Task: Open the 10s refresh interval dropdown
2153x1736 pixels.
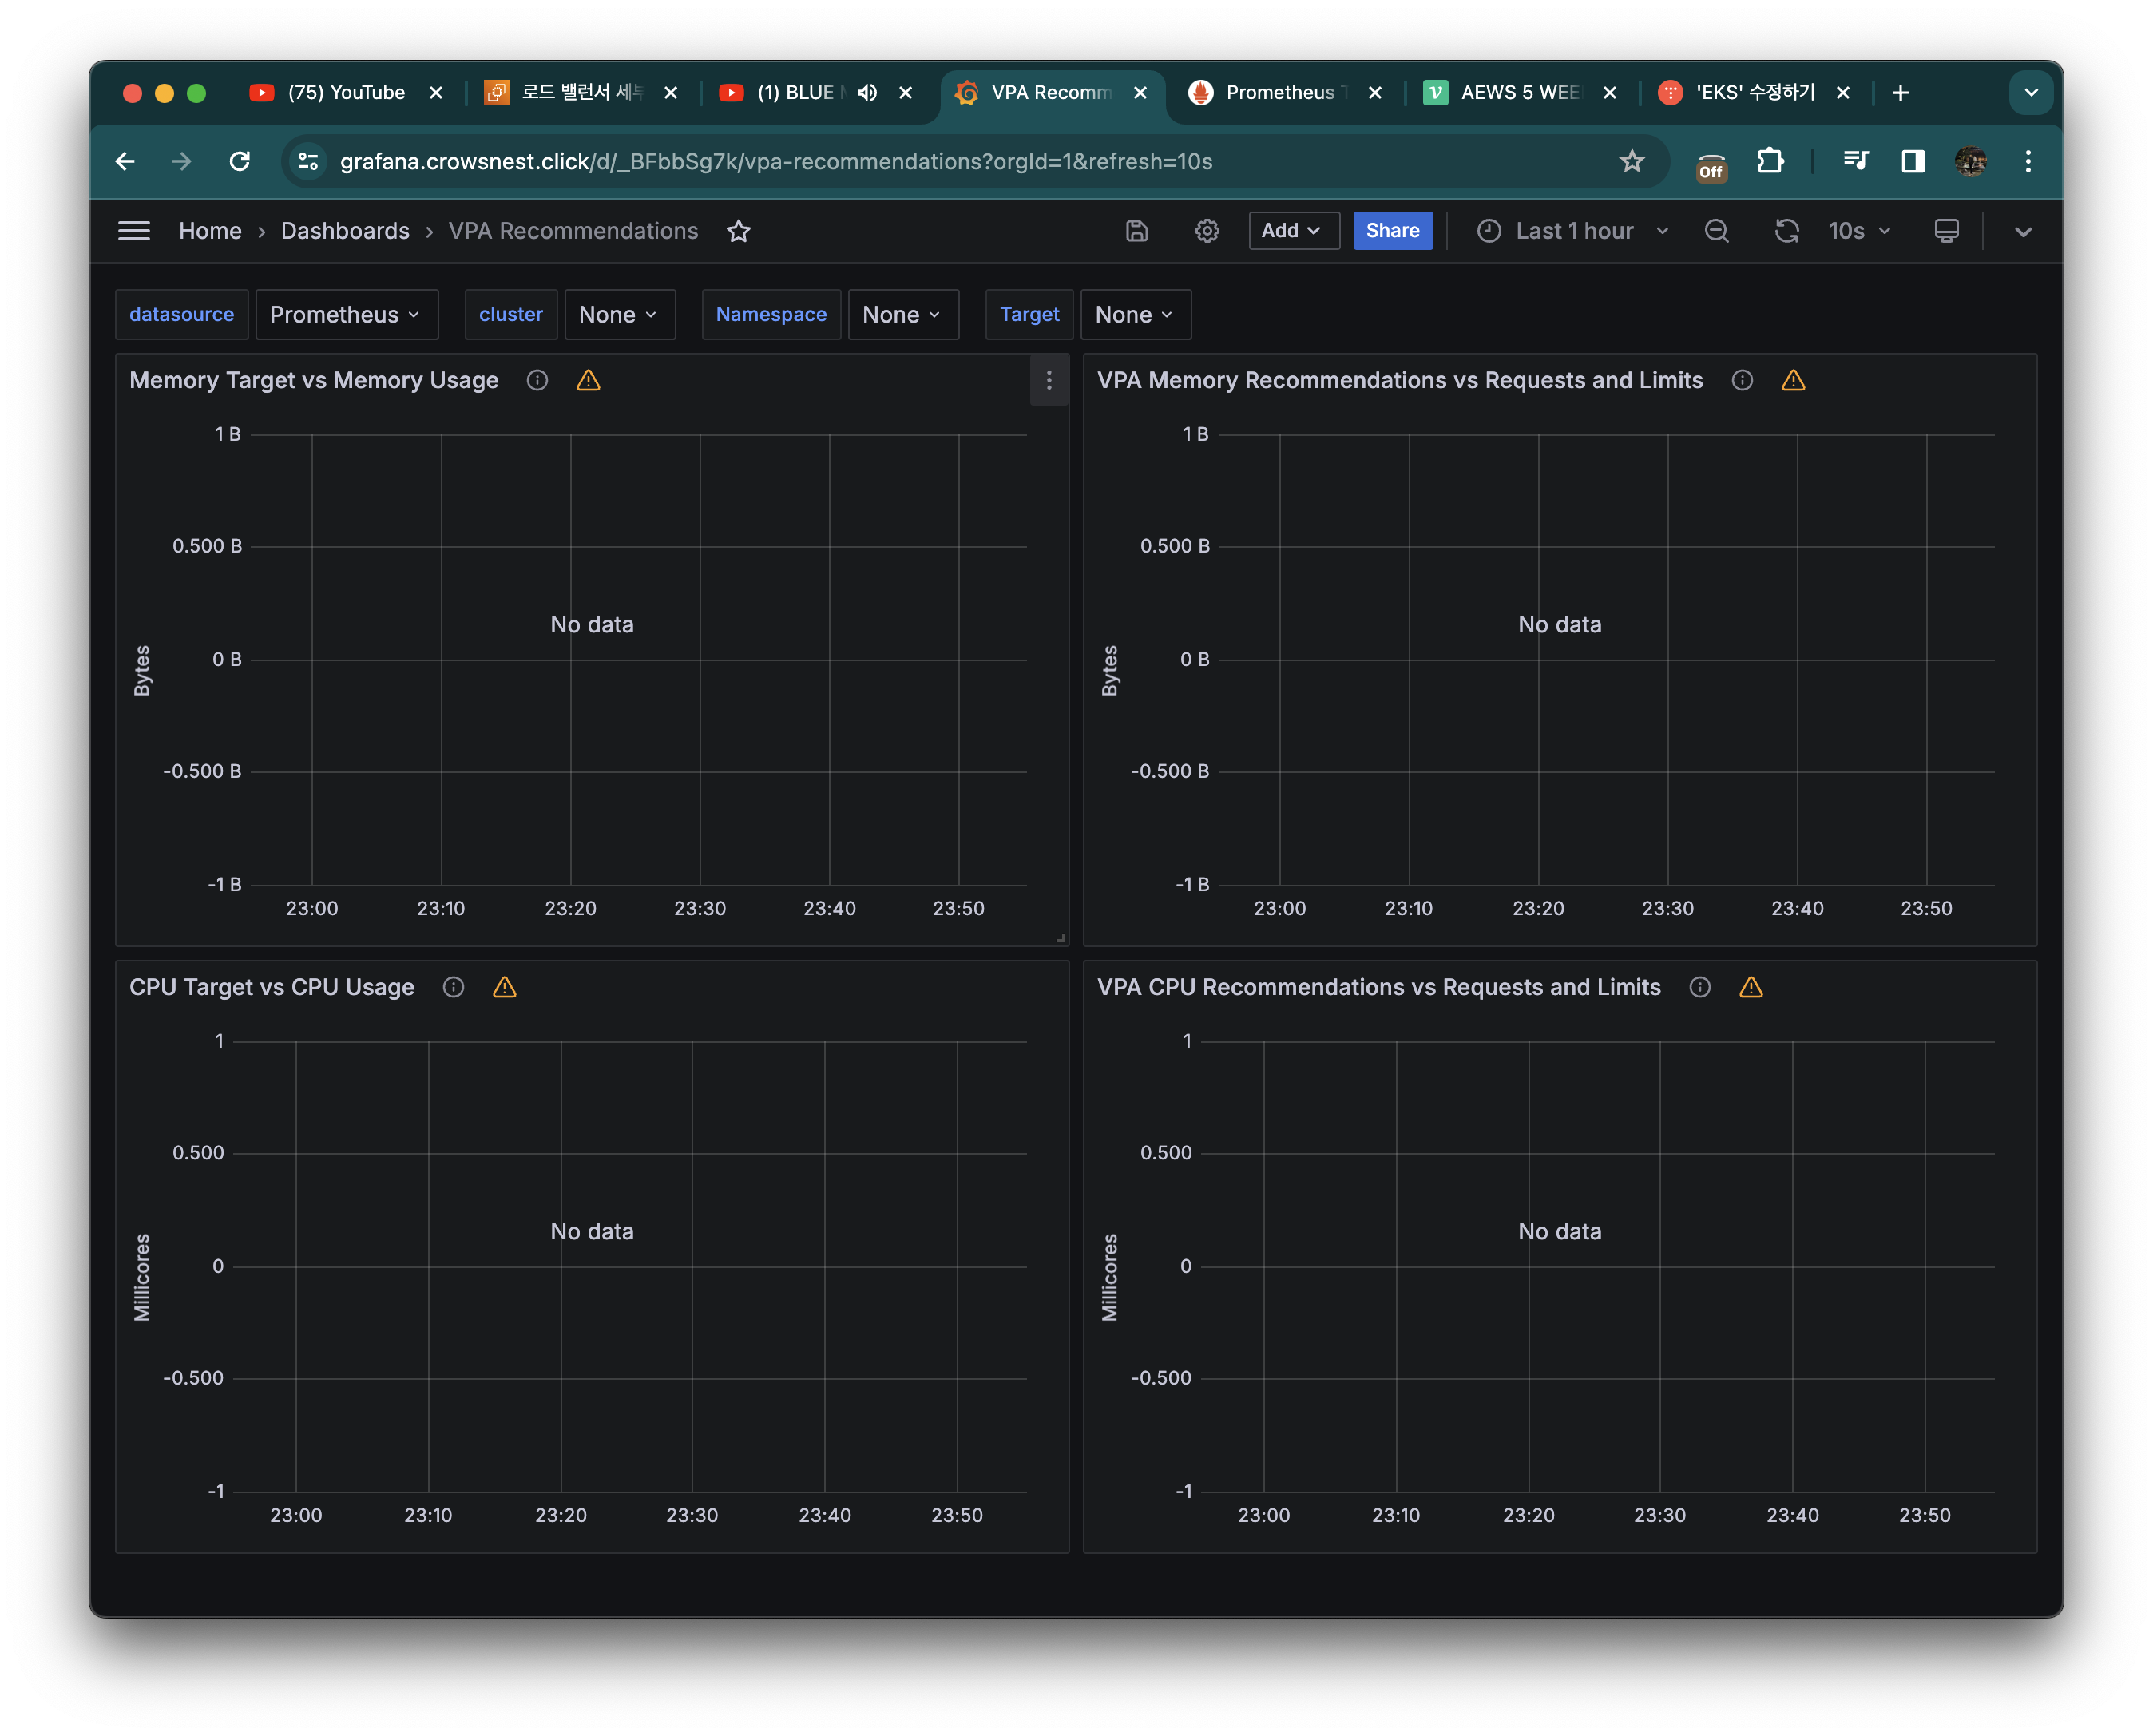Action: pos(1860,231)
